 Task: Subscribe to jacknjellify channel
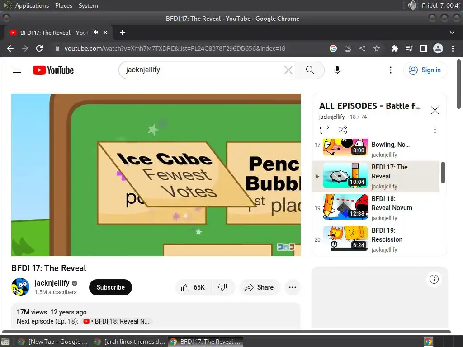(110, 287)
